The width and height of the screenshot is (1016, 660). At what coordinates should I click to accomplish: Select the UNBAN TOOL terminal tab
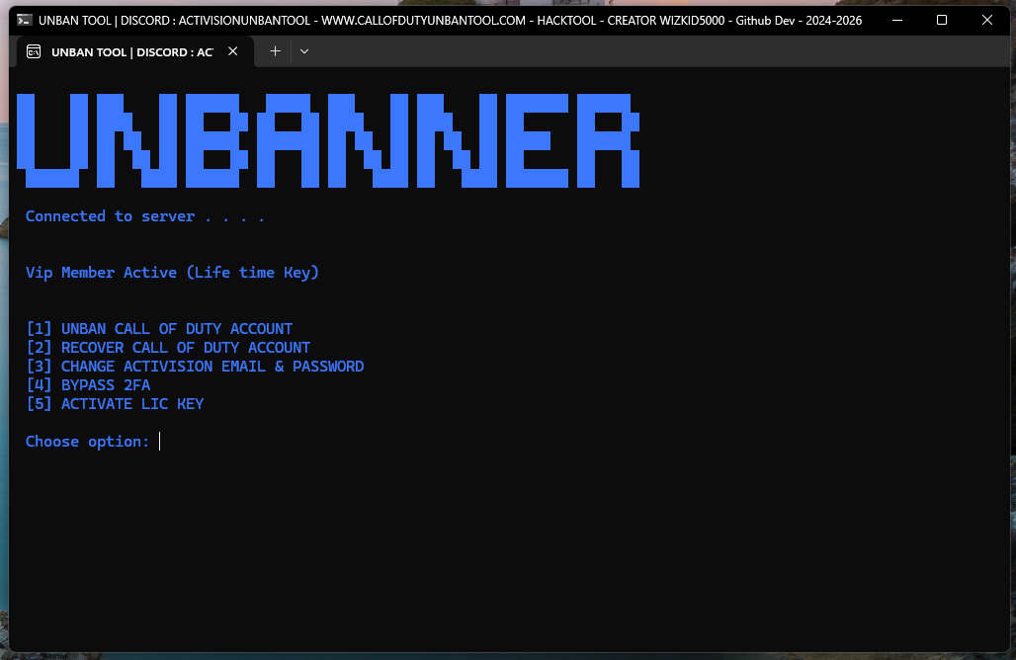pyautogui.click(x=134, y=51)
